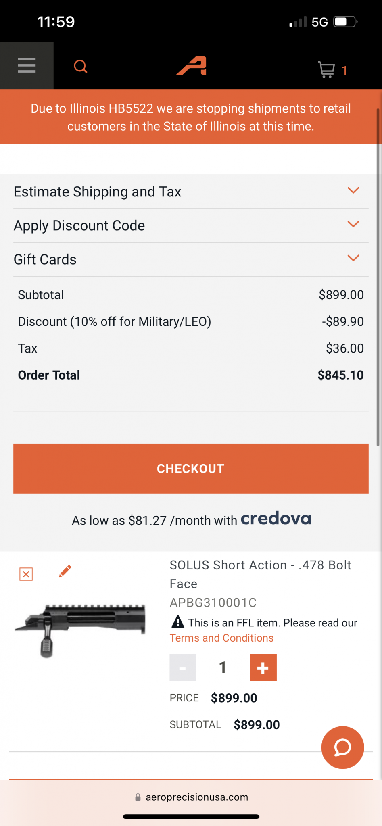Click the page scrollbar on right edge
The height and width of the screenshot is (826, 382).
click(378, 277)
